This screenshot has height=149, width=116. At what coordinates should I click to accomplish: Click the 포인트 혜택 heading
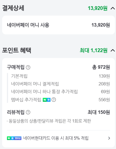pos(17,50)
